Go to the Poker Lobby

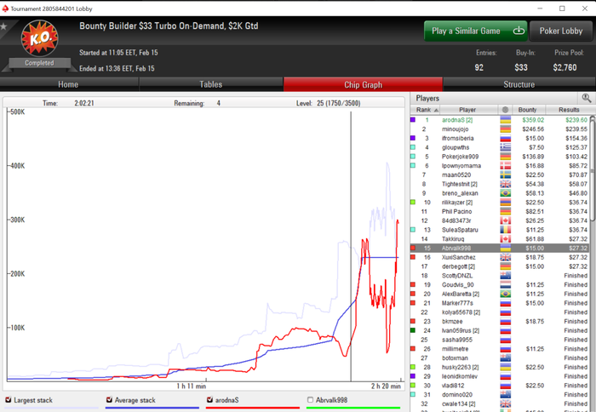561,31
